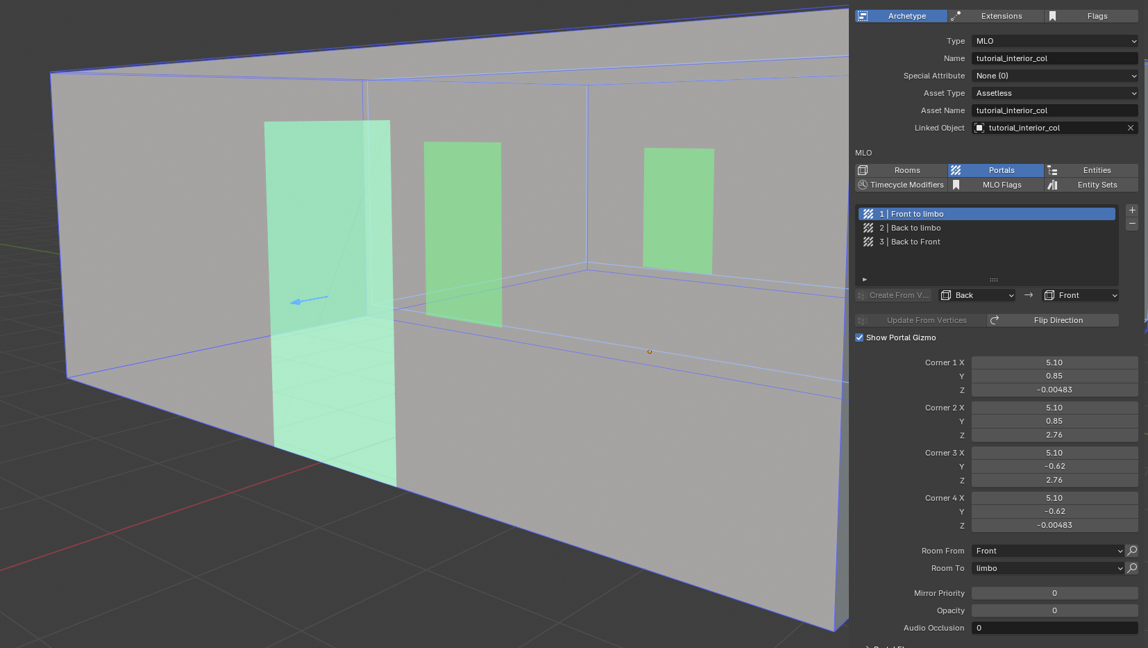Switch to the Extensions tab
The image size is (1148, 648).
coord(997,16)
